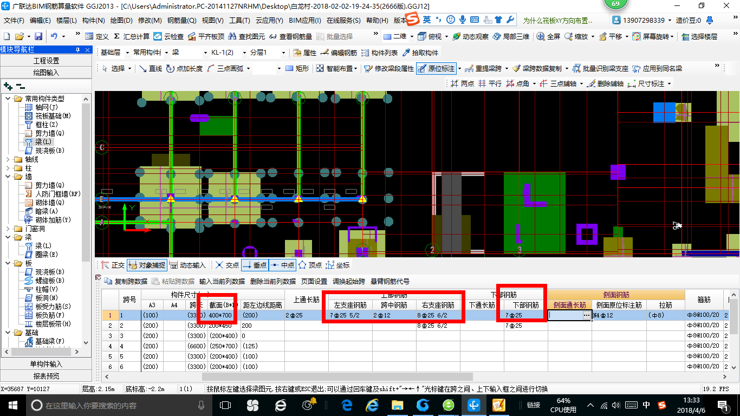Activate 动态观察 orbit view tool
The width and height of the screenshot is (740, 416).
pos(471,36)
